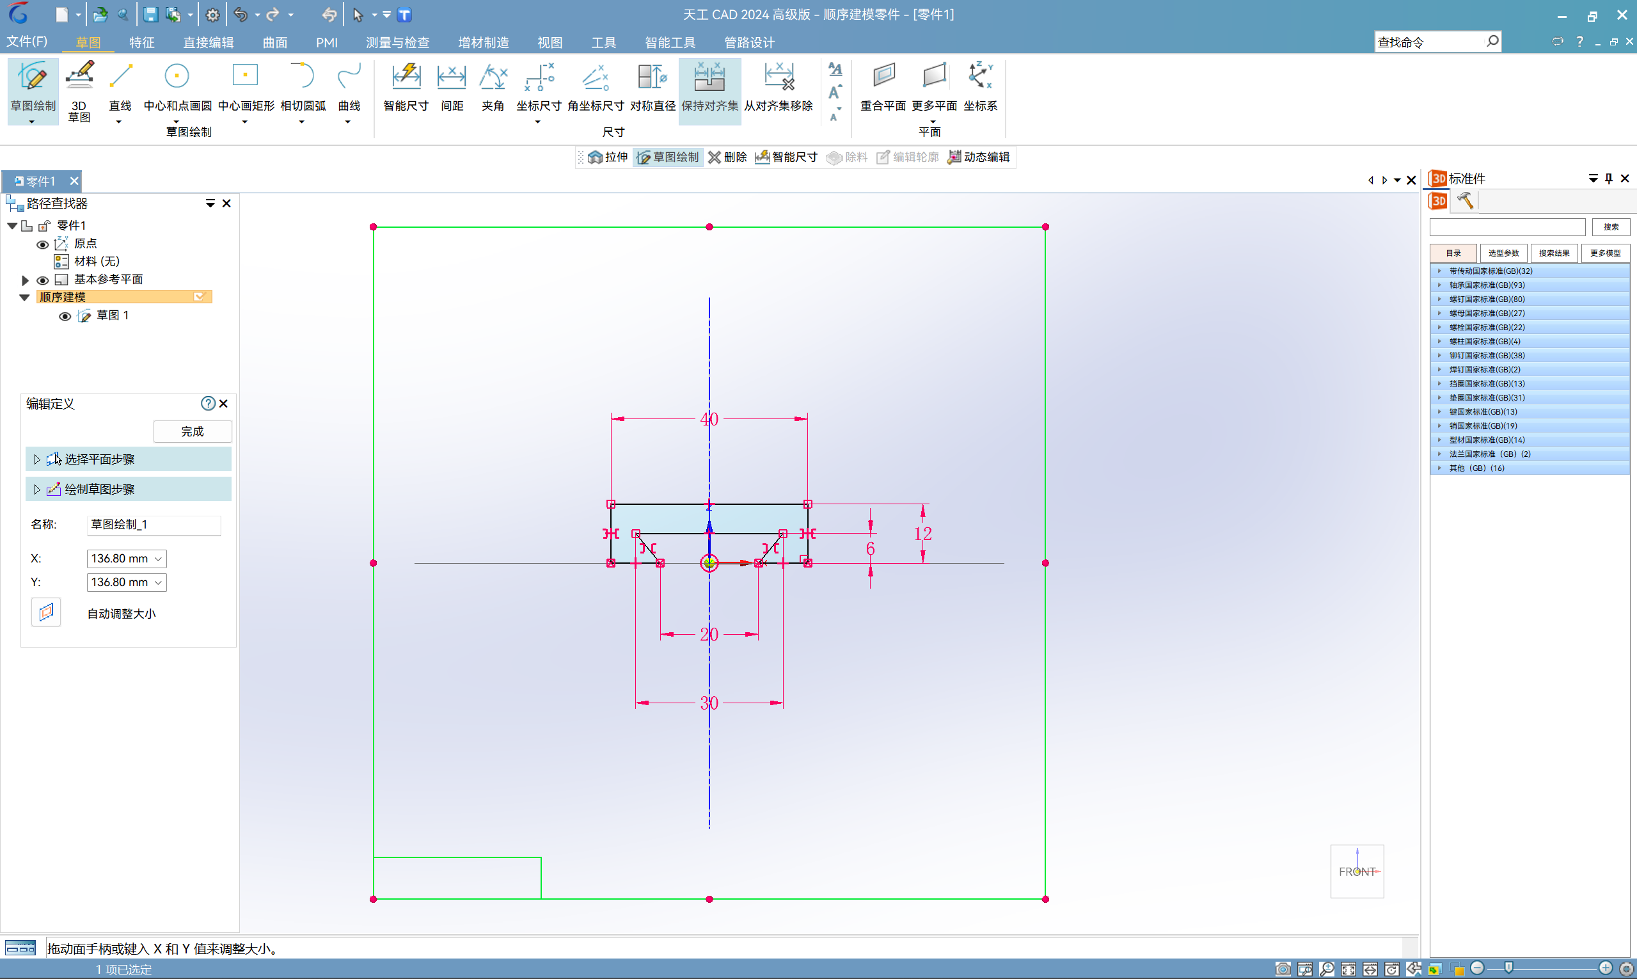Select the 角坐标尺寸 tool
1637x979 pixels.
[x=595, y=88]
